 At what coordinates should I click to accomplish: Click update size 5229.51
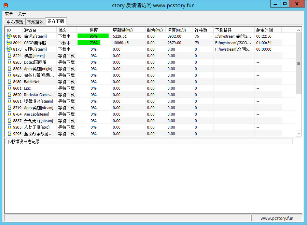point(120,36)
